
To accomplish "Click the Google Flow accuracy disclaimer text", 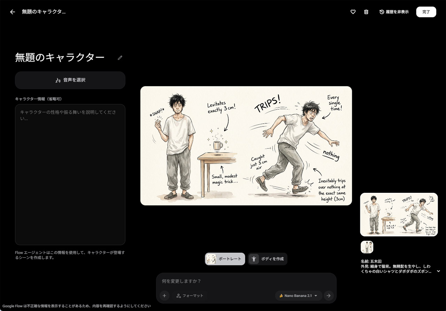I will (77, 306).
